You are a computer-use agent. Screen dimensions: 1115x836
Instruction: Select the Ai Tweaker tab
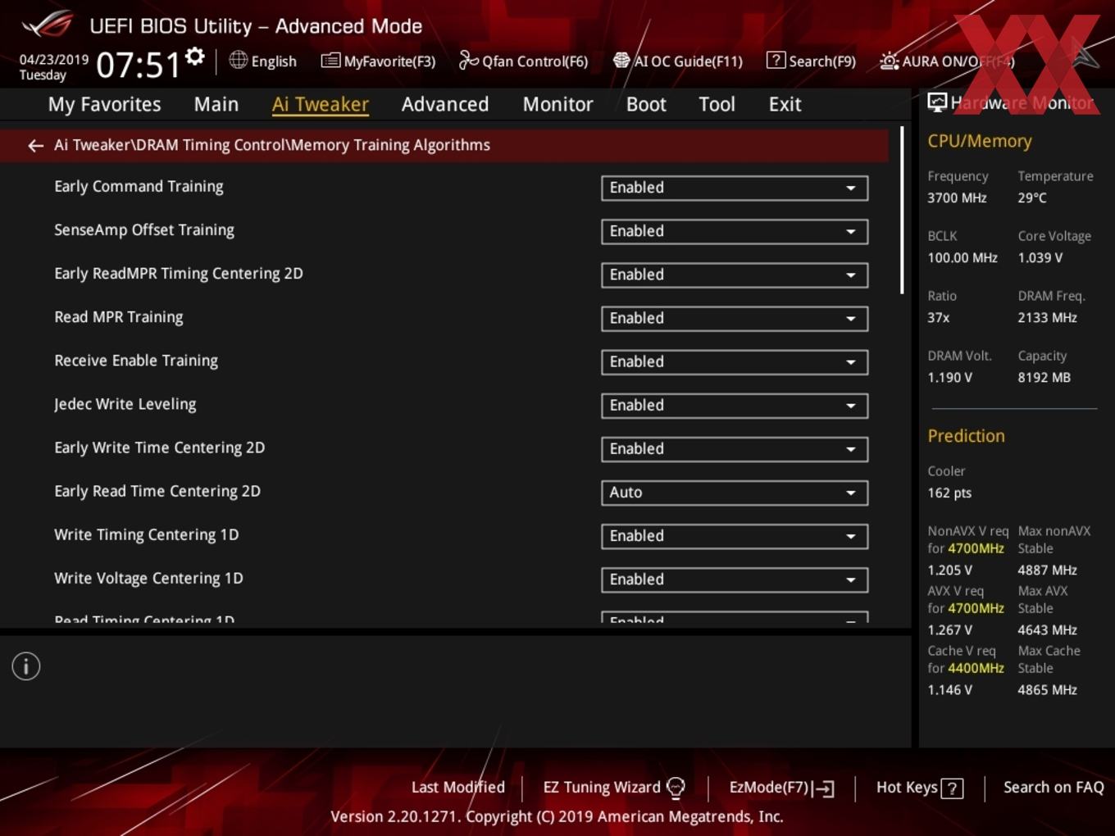click(321, 104)
